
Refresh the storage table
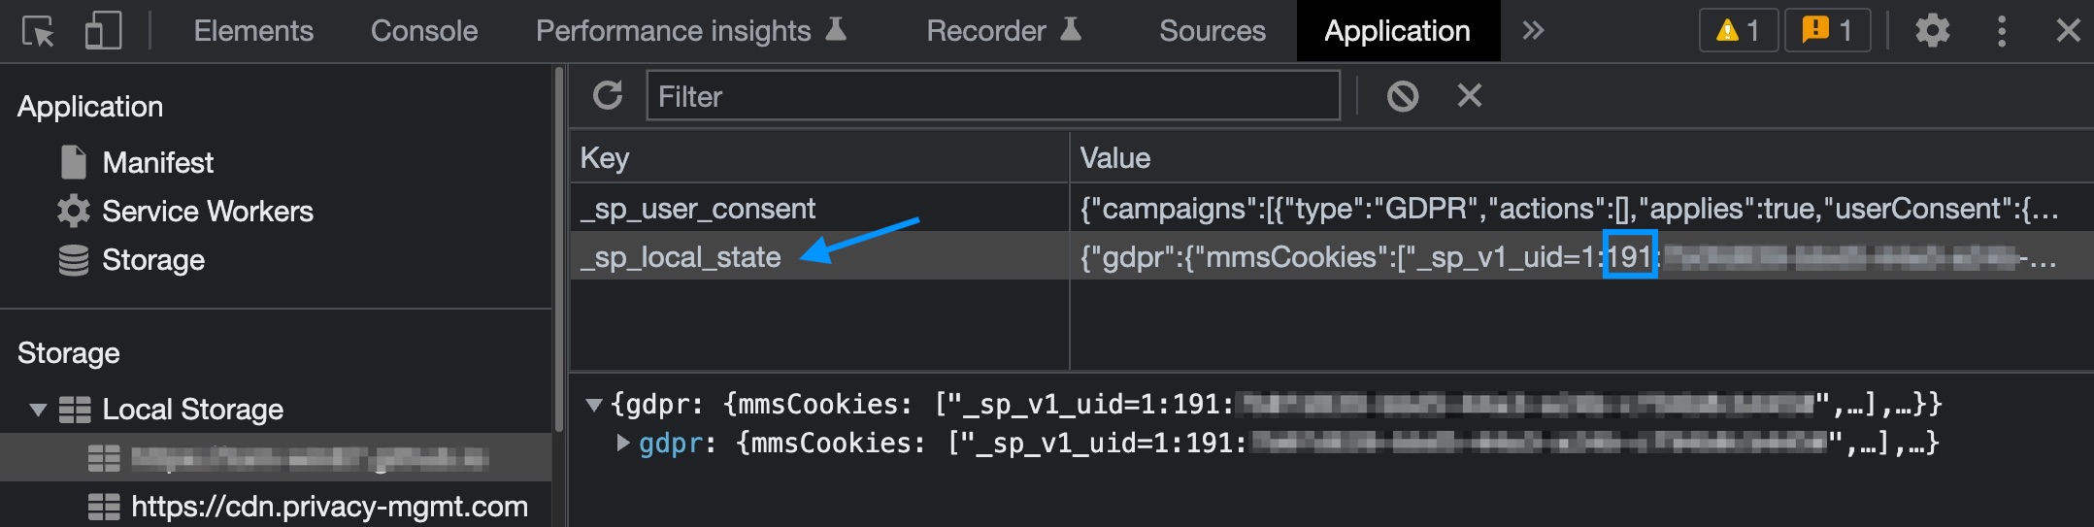point(608,95)
